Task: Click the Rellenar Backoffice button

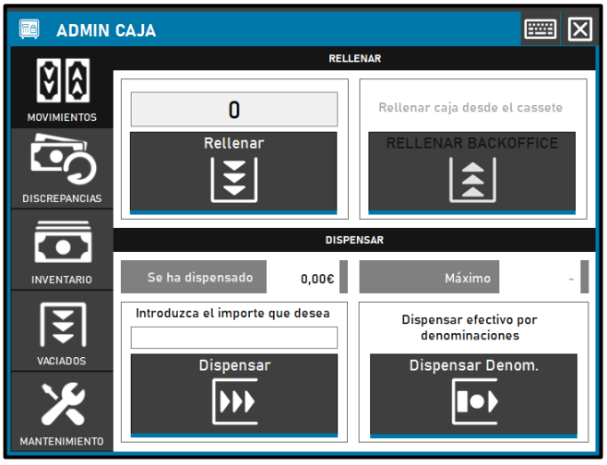Action: (472, 173)
